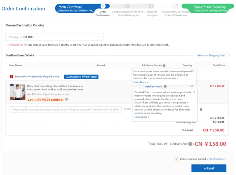Click step 1 Order Confirmation circle

103,6
